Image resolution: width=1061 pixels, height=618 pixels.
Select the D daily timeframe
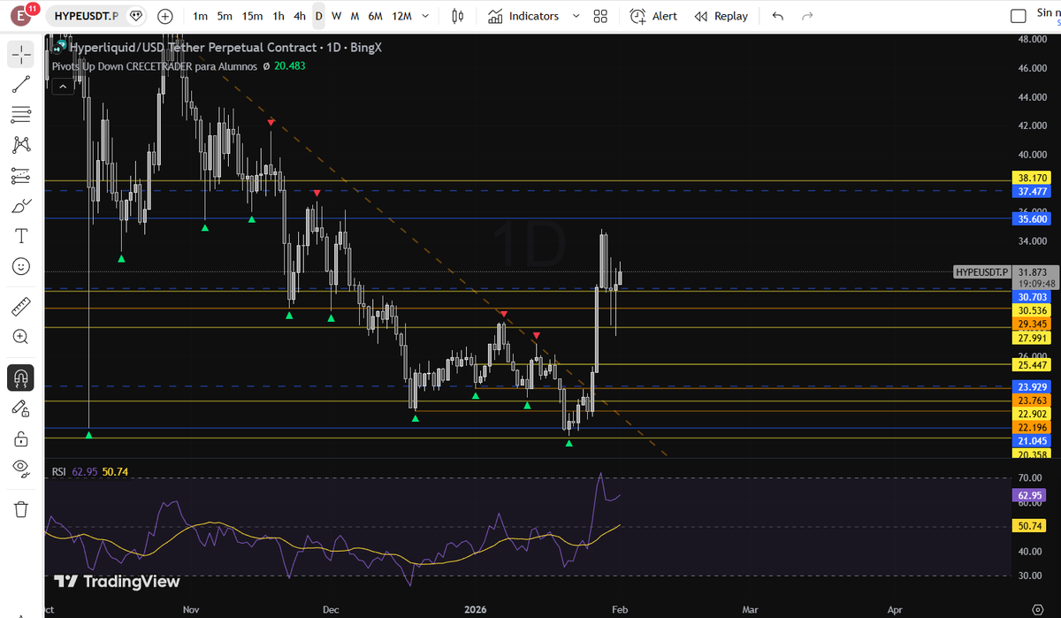[318, 16]
